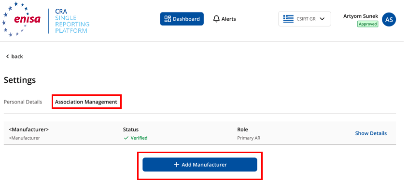
Task: Click the AS user avatar
Action: click(x=389, y=20)
